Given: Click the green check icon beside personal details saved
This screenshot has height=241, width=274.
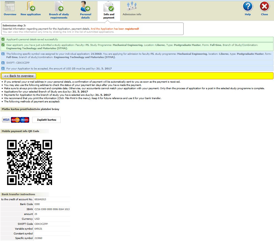Looking at the screenshot, I should [x=3, y=39].
